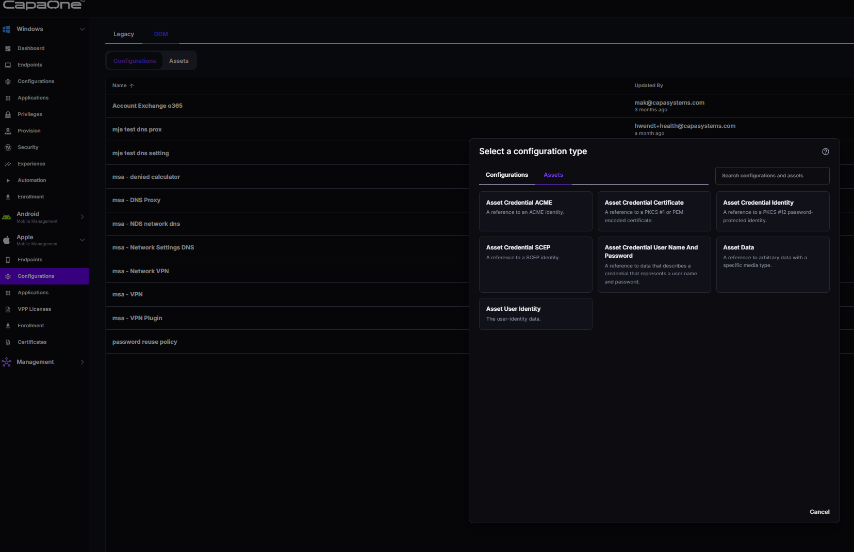Click hwendt+health@capasystems.com in Updated By column
Viewport: 854px width, 552px height.
[x=685, y=126]
